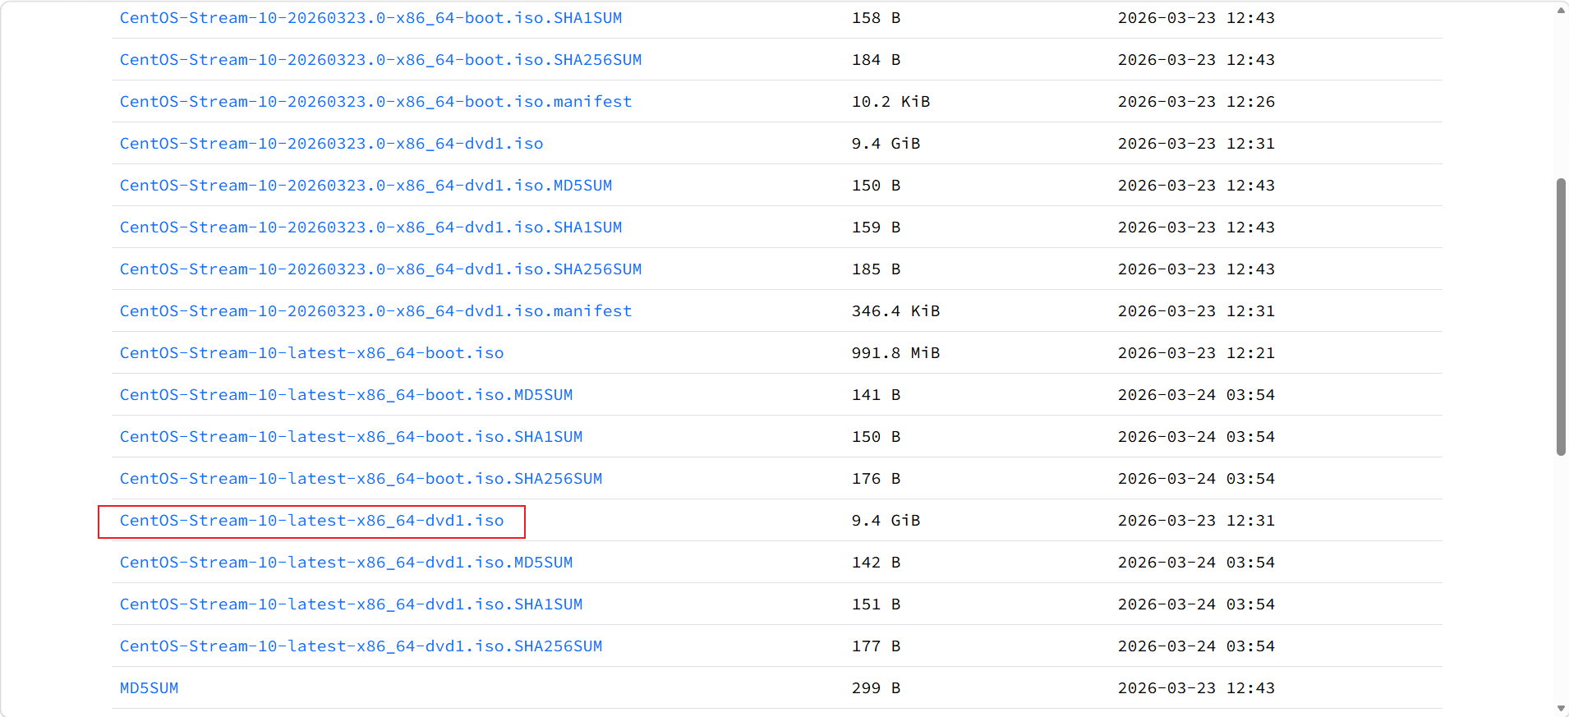Screen dimensions: 1569x717
Task: Click the 142 B size value
Action: [x=876, y=563]
